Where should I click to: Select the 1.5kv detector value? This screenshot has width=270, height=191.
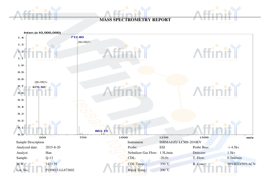pyautogui.click(x=231, y=153)
